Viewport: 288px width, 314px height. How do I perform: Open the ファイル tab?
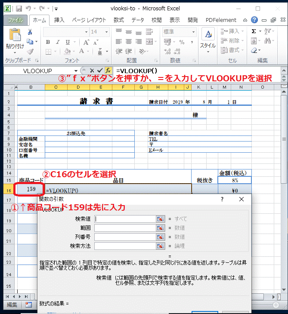16,20
